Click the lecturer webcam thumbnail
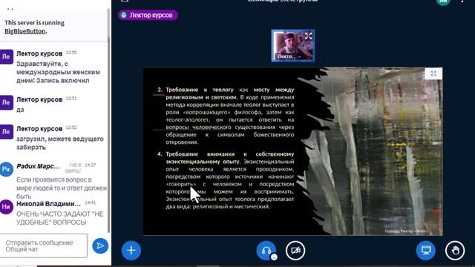 (x=293, y=45)
